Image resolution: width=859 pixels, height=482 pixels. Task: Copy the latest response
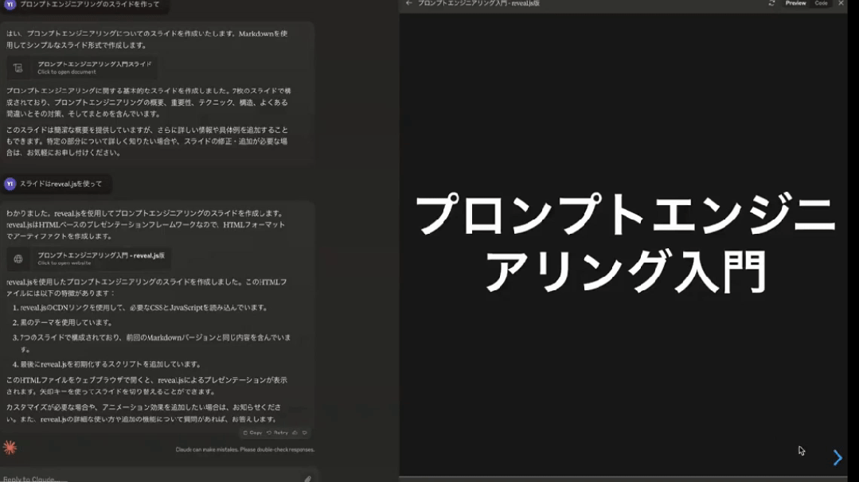252,433
